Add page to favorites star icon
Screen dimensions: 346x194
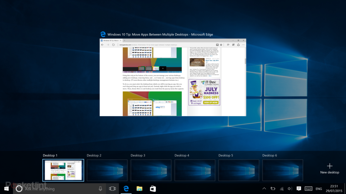[x=221, y=45]
